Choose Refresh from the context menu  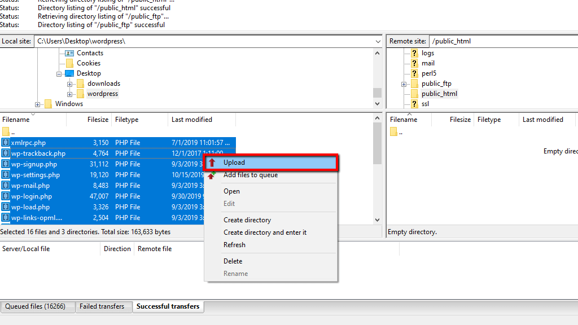click(271, 245)
